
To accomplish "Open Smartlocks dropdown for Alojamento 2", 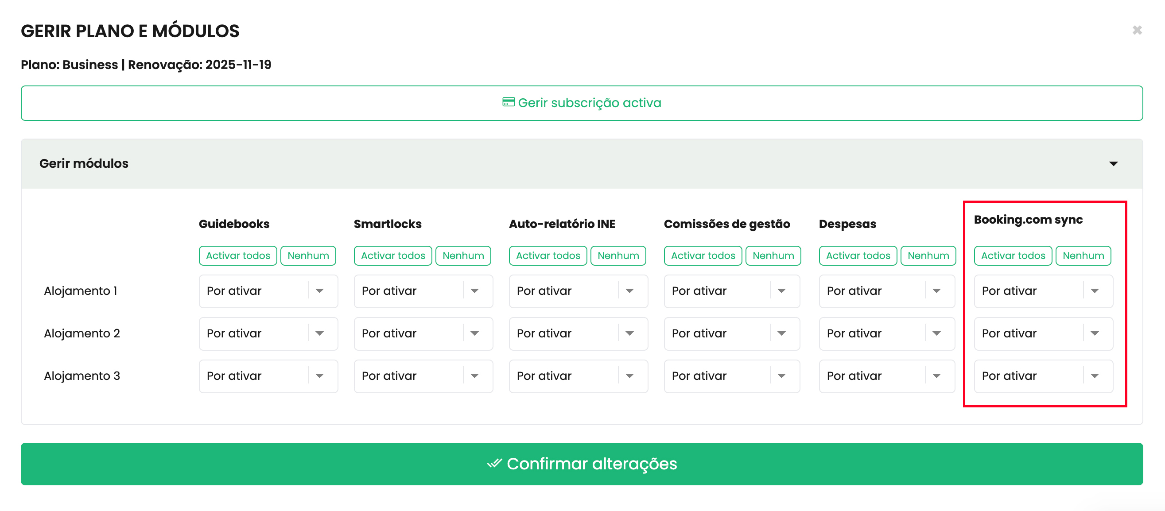I will 424,334.
